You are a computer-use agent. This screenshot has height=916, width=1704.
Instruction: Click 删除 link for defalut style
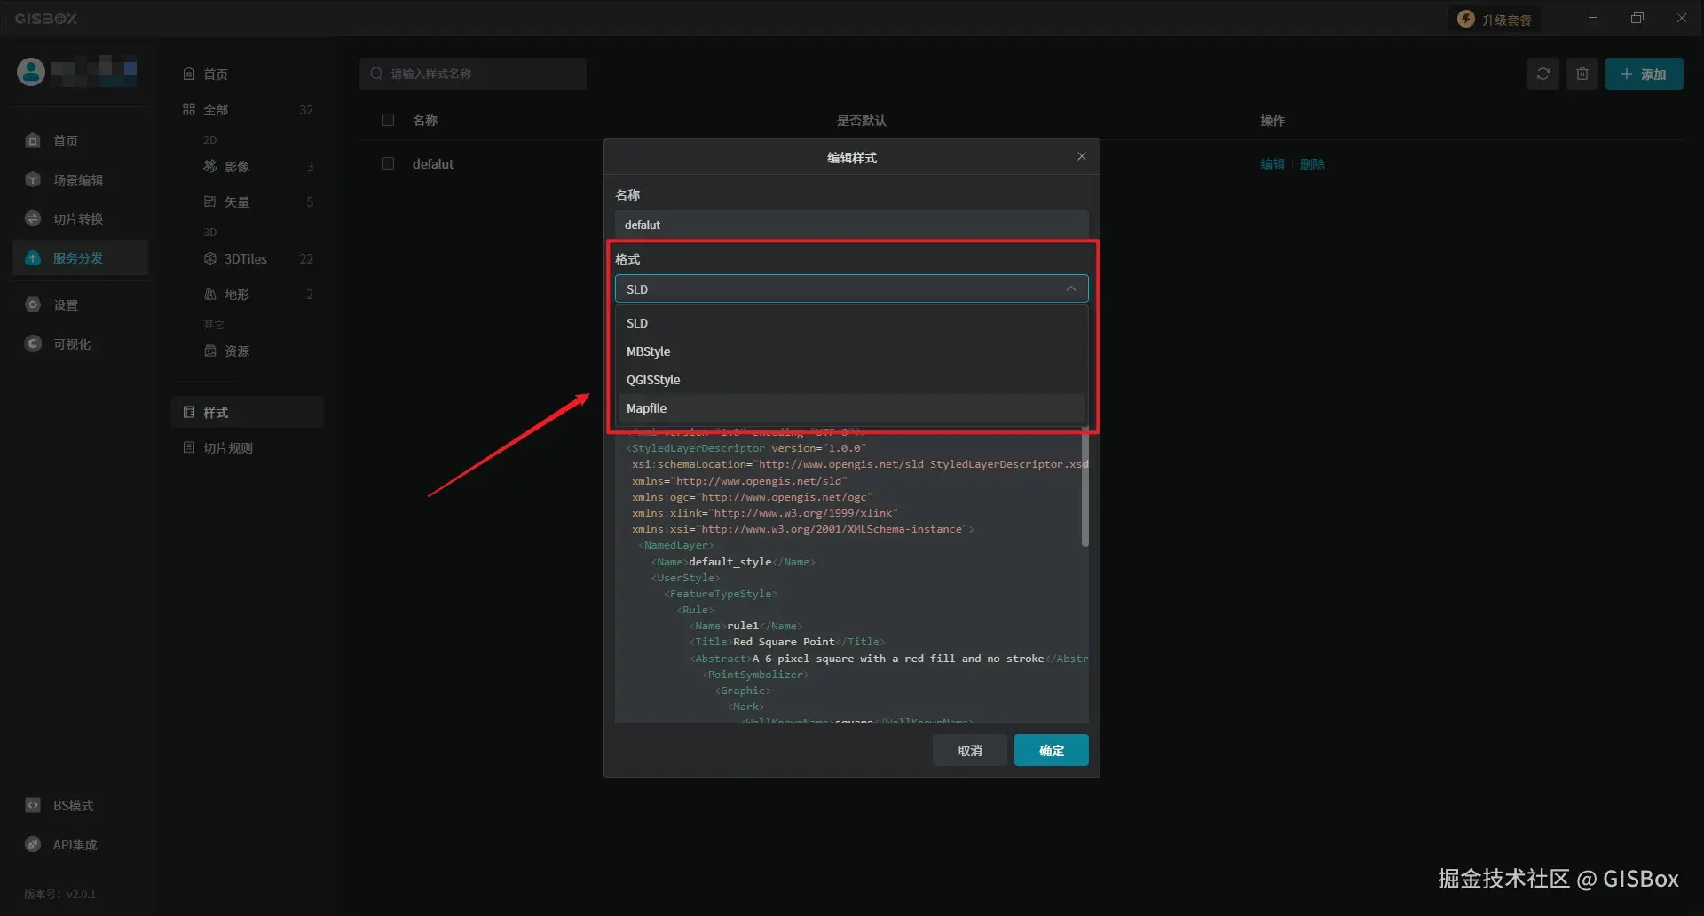tap(1313, 164)
